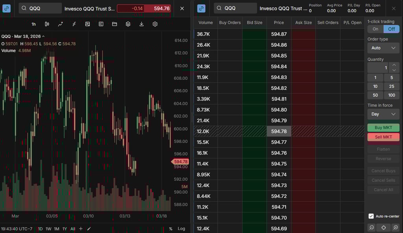Open the Time in force Day dropdown
Image resolution: width=403 pixels, height=233 pixels.
pos(383,114)
